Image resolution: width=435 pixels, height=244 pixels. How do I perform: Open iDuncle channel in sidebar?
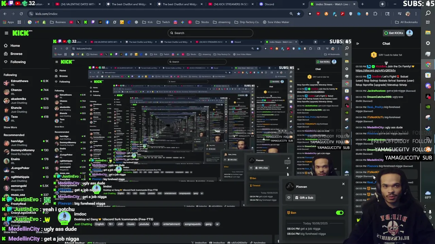26,109
